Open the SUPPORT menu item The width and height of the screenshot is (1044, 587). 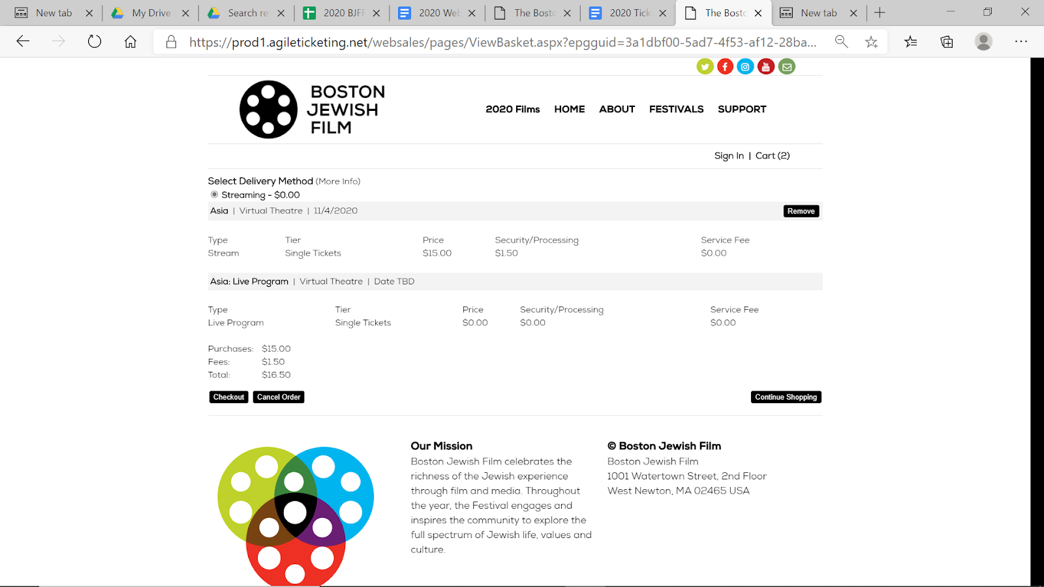(x=742, y=109)
